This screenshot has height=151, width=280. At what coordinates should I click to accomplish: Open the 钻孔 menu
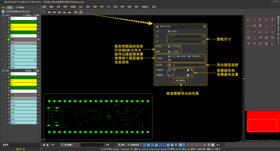[x=81, y=7]
